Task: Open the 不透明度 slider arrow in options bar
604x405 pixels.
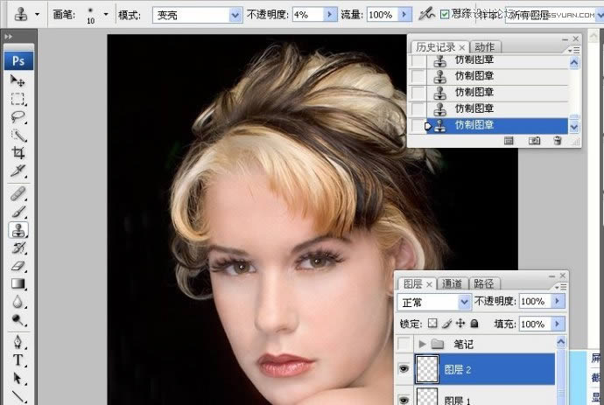Action: 329,15
